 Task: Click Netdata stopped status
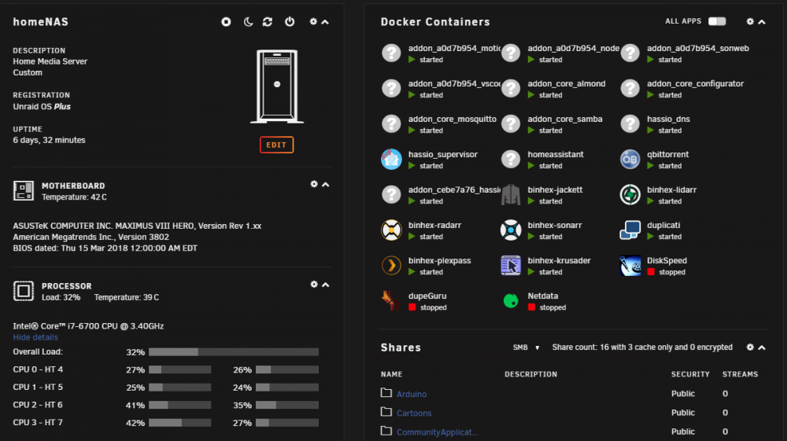point(547,307)
